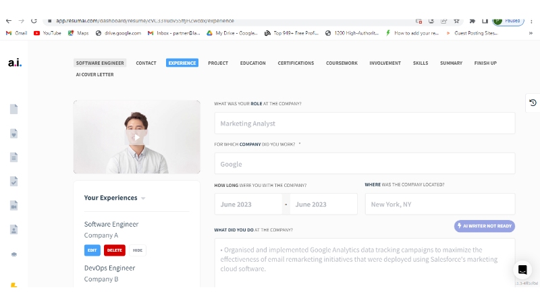The height and width of the screenshot is (303, 540).
Task: Click the document with checkmark sidebar icon
Action: 13,181
